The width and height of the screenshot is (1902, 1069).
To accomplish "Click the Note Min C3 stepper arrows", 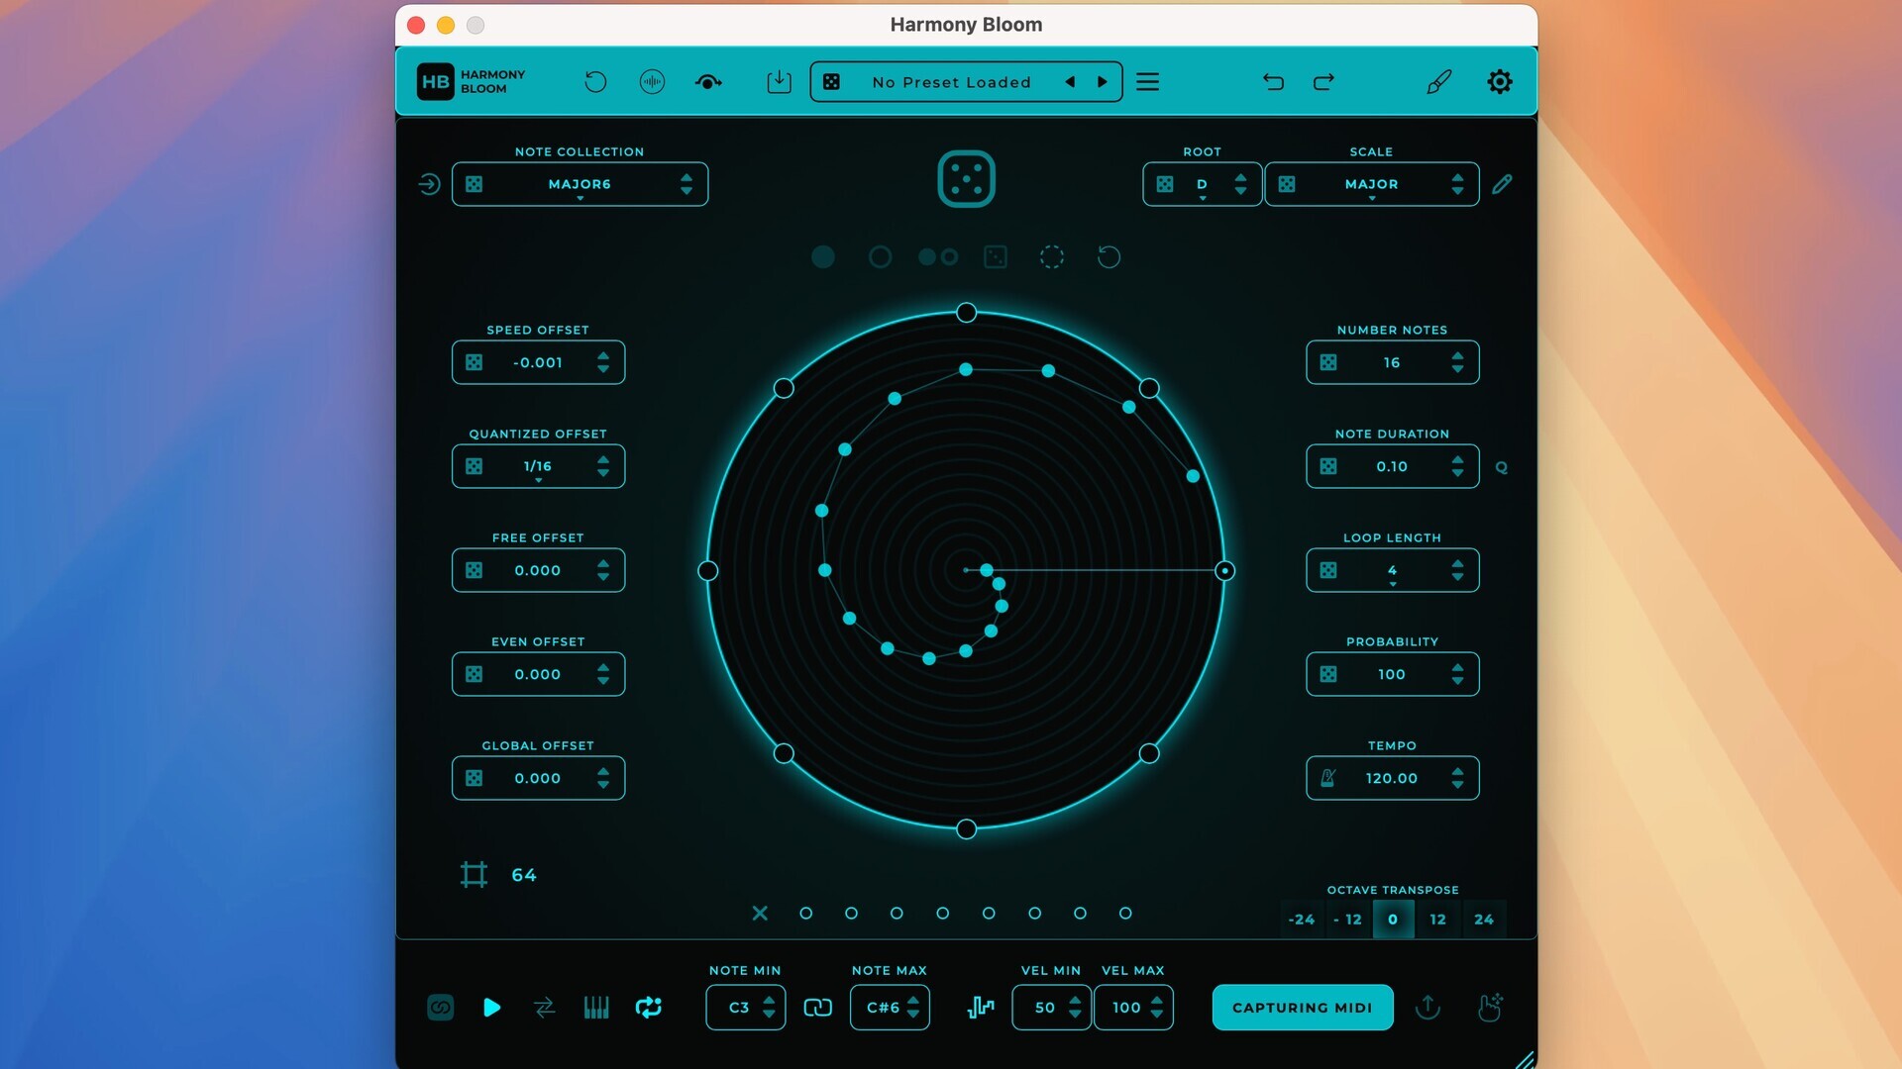I will click(x=769, y=1008).
